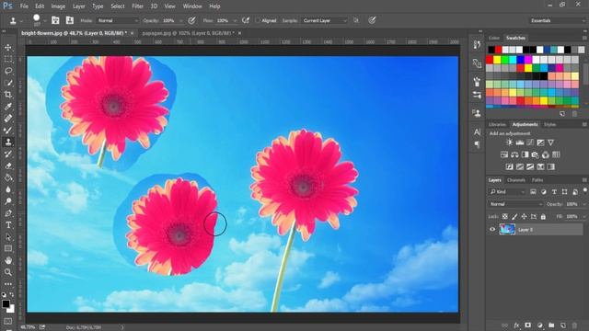Select the Hand tool
The height and width of the screenshot is (331, 589).
click(8, 260)
